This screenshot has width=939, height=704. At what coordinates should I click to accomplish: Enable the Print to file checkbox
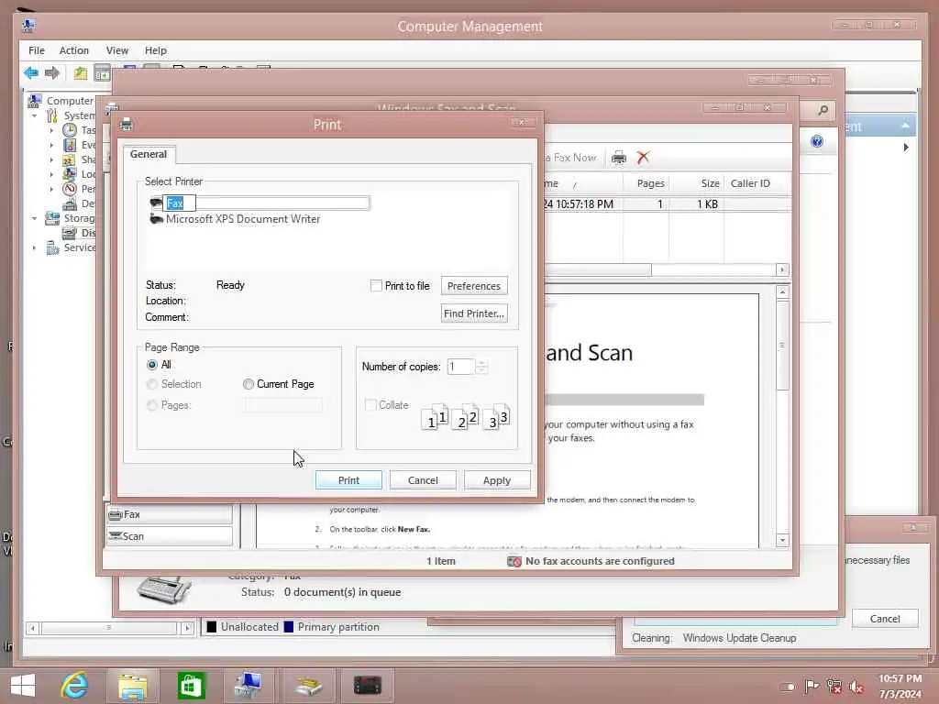point(376,286)
